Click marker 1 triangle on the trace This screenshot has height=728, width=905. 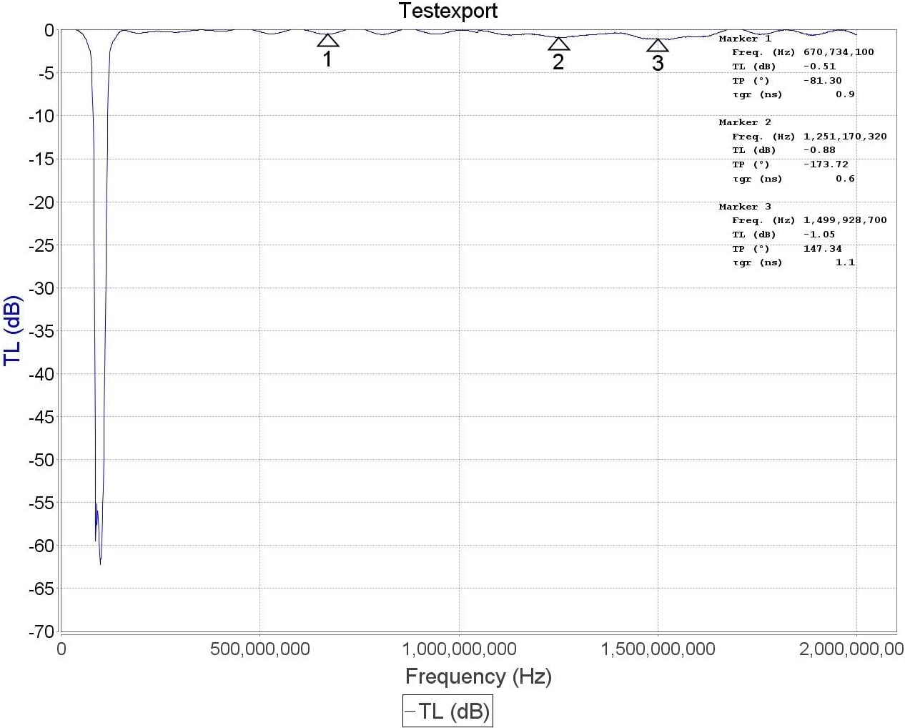[328, 41]
